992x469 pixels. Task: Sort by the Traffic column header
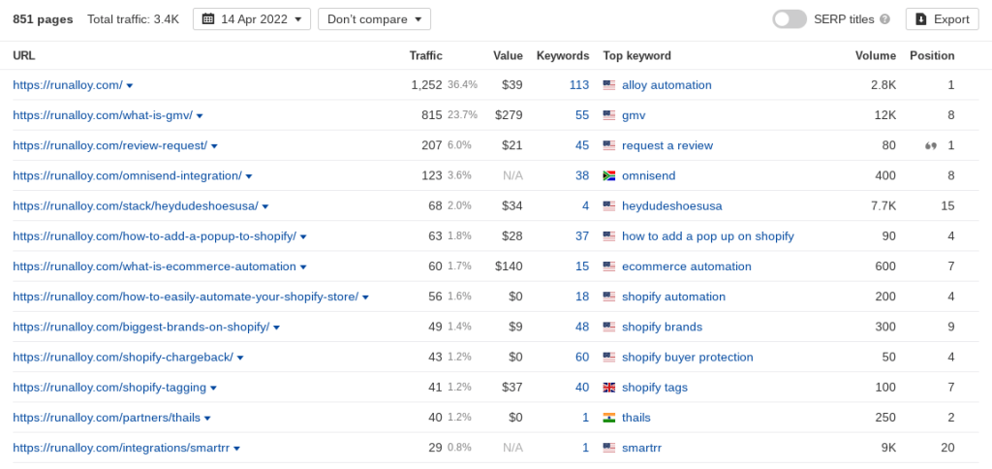tap(426, 55)
